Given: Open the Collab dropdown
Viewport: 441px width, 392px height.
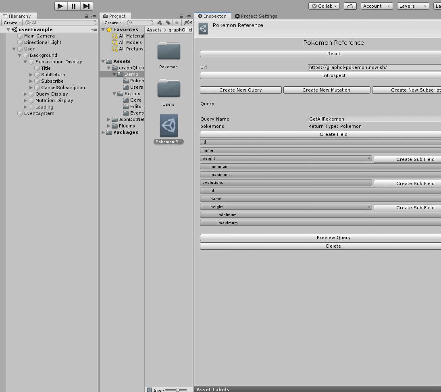Looking at the screenshot, I should click(x=324, y=6).
